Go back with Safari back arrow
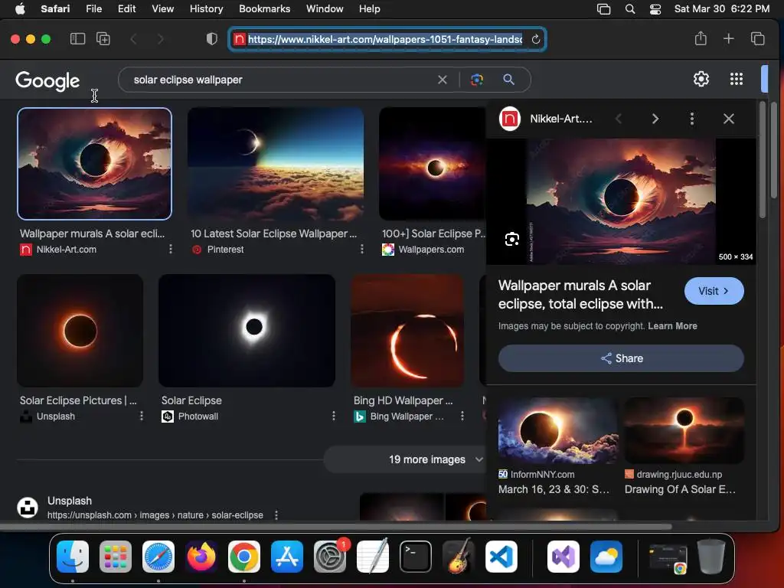Image resolution: width=784 pixels, height=588 pixels. (133, 39)
